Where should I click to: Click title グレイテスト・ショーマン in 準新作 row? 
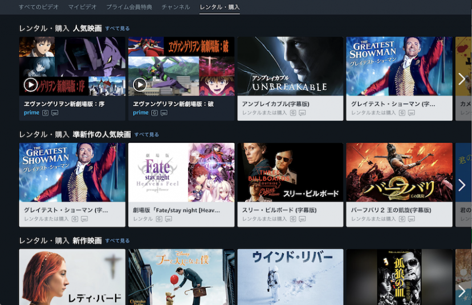[x=66, y=210]
